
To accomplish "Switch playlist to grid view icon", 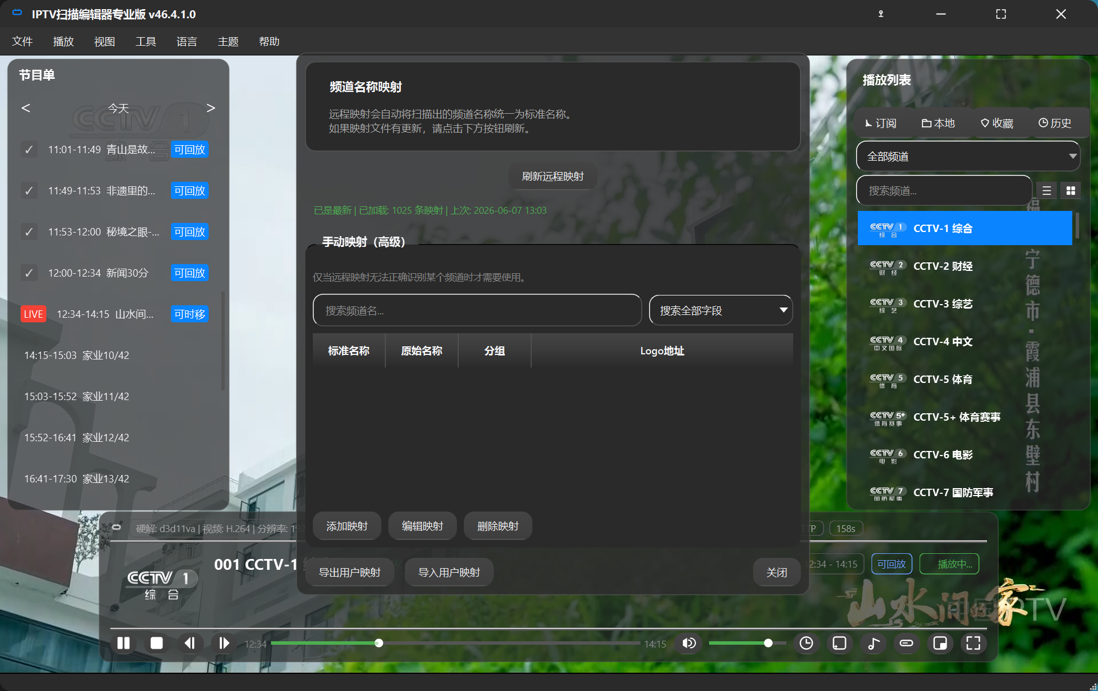I will 1071,191.
